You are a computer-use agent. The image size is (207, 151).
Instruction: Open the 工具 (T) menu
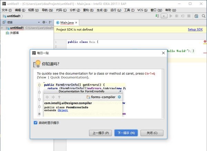[129, 10]
